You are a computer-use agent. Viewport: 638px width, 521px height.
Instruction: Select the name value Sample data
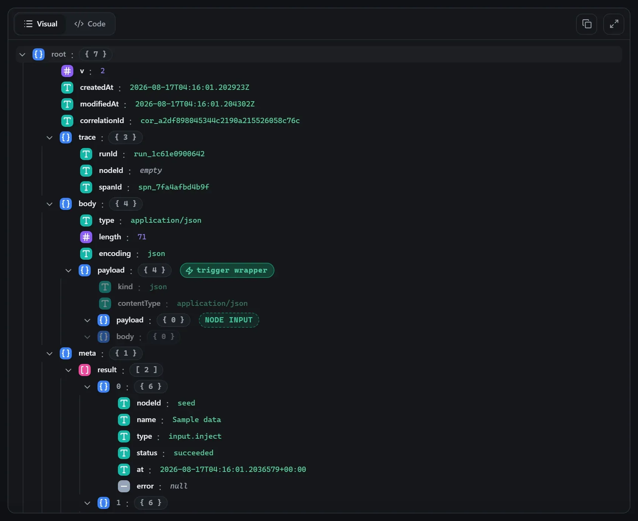(x=197, y=420)
